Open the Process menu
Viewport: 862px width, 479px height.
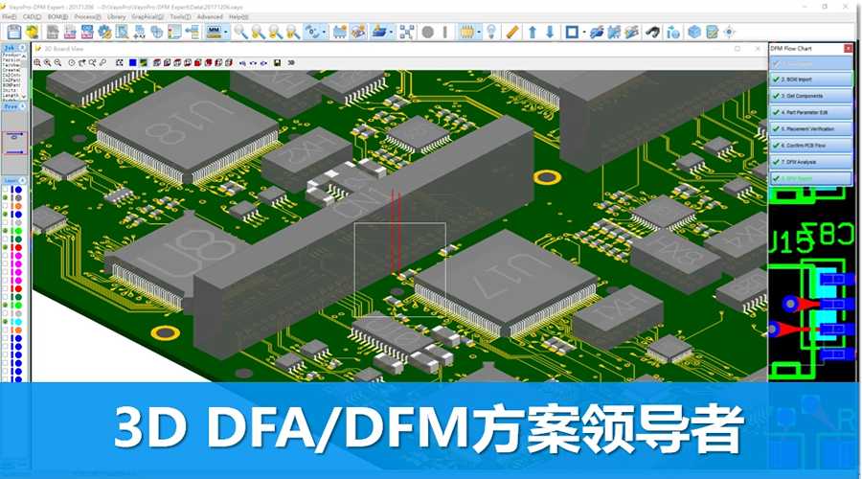tap(87, 17)
